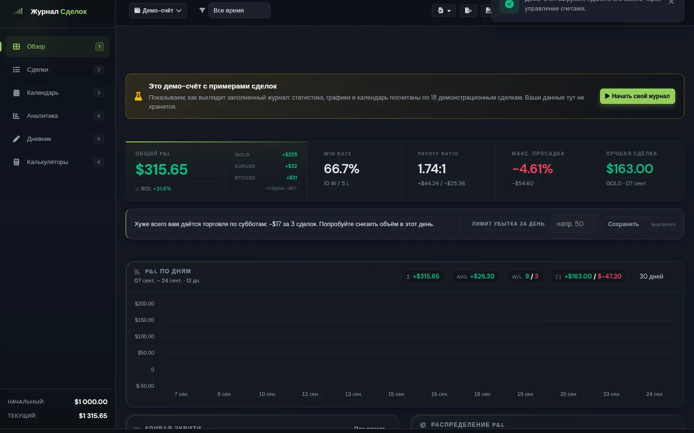Click the Макс. просадка -4.61% value
Screen dimensions: 694x433
pyautogui.click(x=533, y=169)
